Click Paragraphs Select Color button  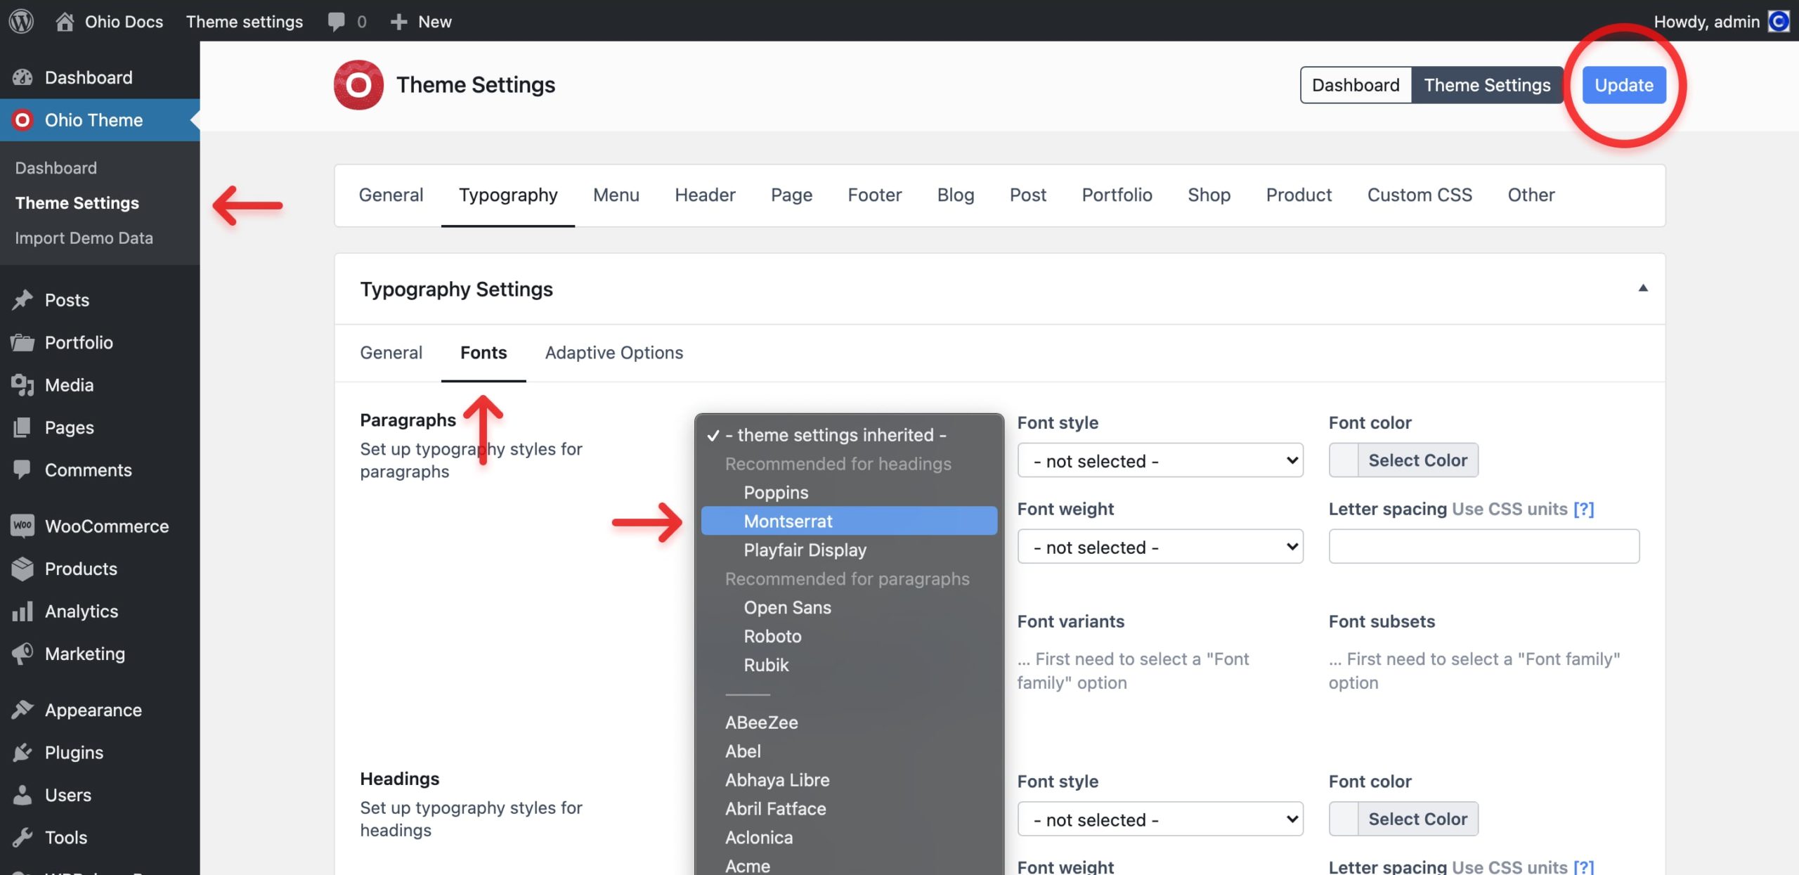point(1417,460)
